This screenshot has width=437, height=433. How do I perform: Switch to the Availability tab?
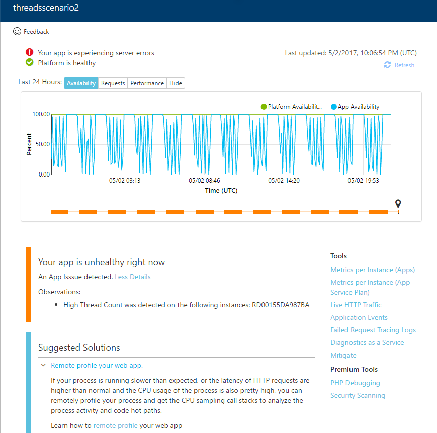[x=81, y=83]
